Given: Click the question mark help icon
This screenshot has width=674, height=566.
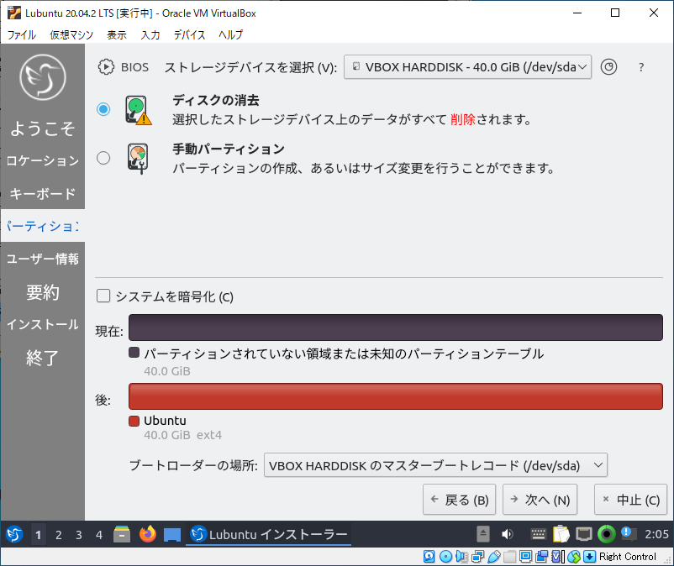Looking at the screenshot, I should pos(641,67).
